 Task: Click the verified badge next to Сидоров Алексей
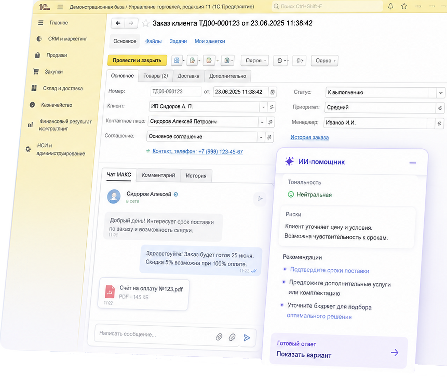pos(176,194)
